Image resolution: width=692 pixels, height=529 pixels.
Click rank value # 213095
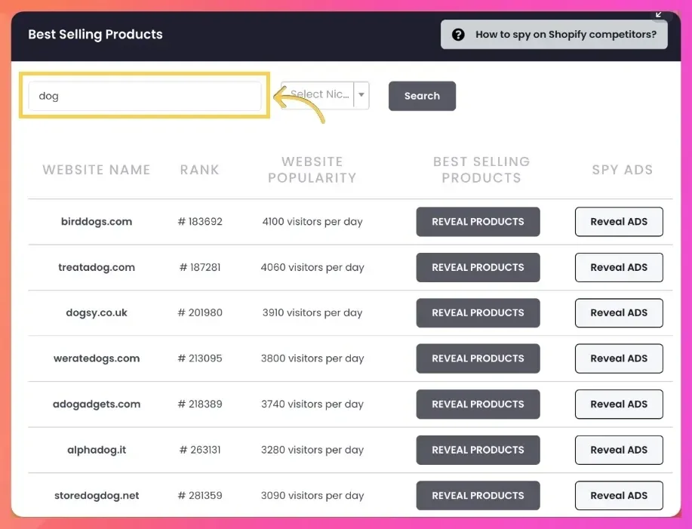pyautogui.click(x=200, y=358)
